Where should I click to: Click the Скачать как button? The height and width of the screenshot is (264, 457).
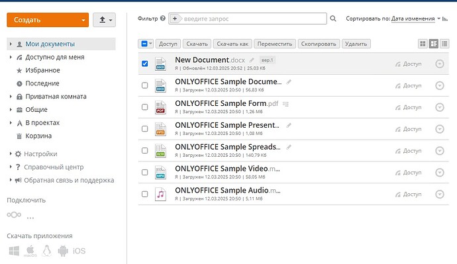click(x=232, y=44)
